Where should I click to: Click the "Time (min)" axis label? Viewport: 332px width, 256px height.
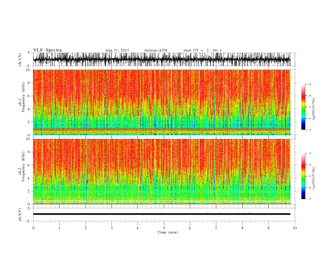point(168,232)
